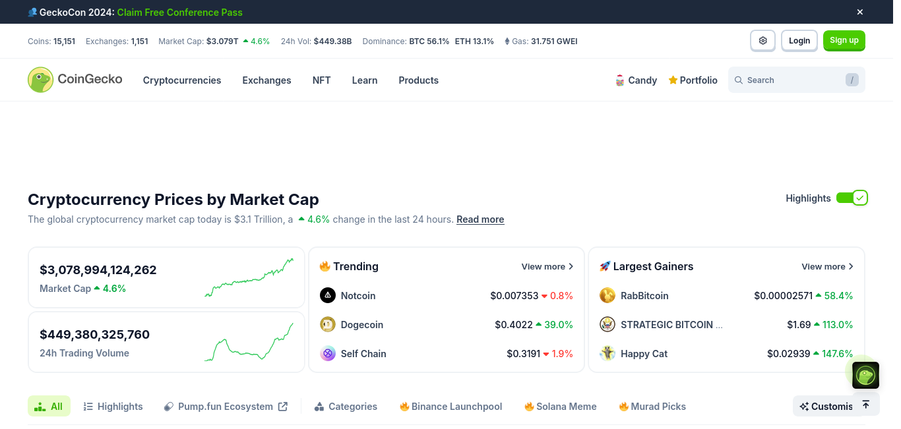Screen dimensions: 901x429
Task: Click the BTC 56.1% dominance figure
Action: coord(429,41)
